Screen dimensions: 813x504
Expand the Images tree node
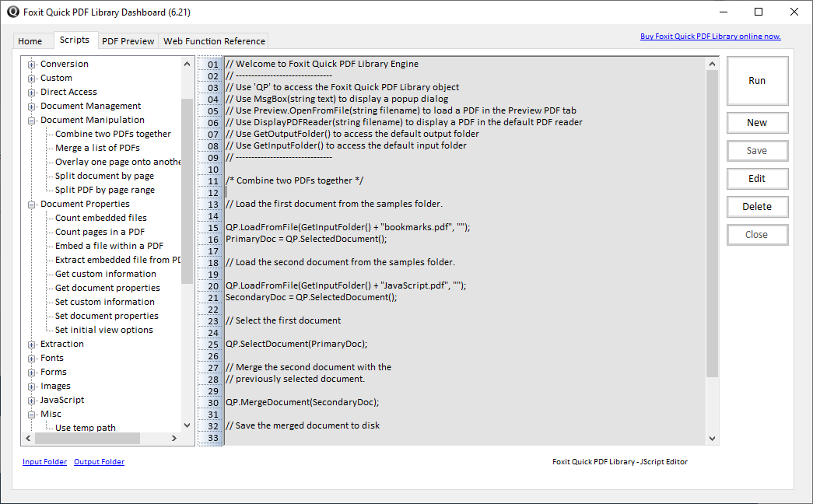tap(32, 387)
